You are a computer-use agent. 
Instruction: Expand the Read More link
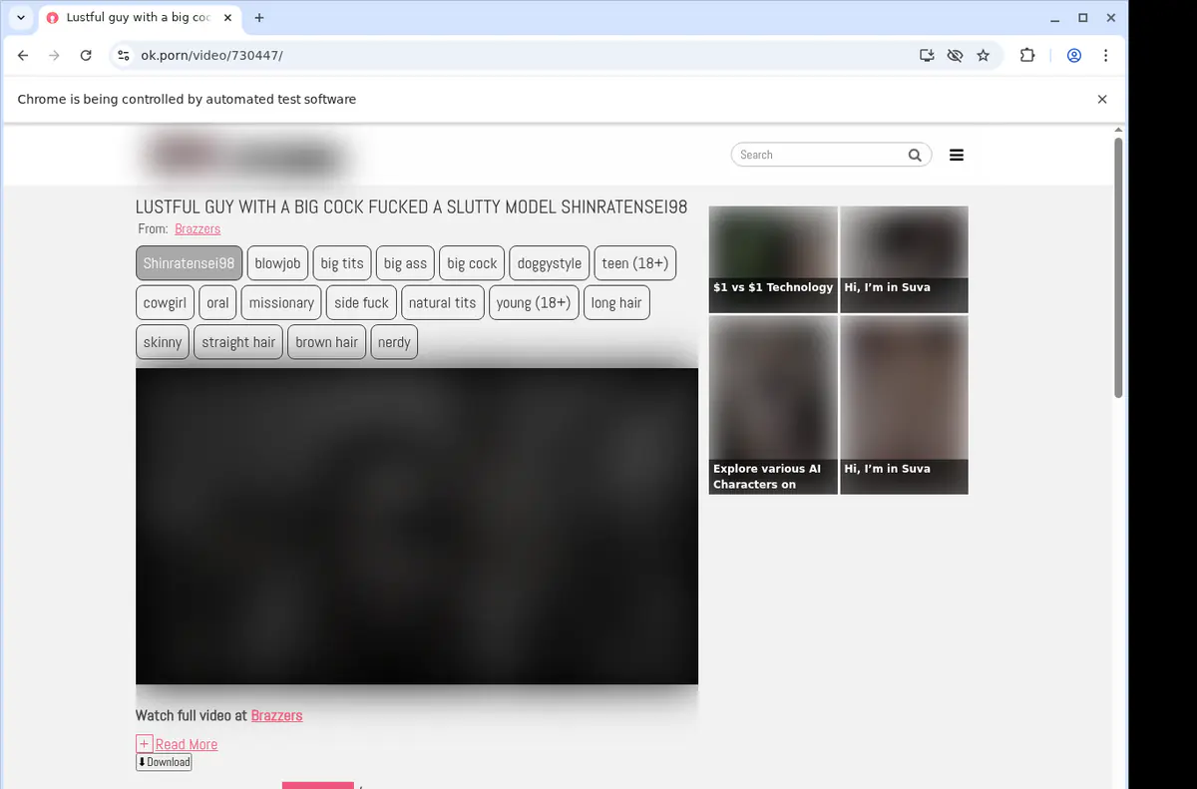[x=186, y=744]
